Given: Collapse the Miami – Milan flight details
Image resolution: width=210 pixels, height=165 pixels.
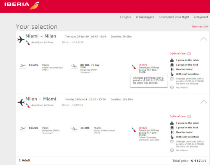Looking at the screenshot, I should pyautogui.click(x=204, y=39).
